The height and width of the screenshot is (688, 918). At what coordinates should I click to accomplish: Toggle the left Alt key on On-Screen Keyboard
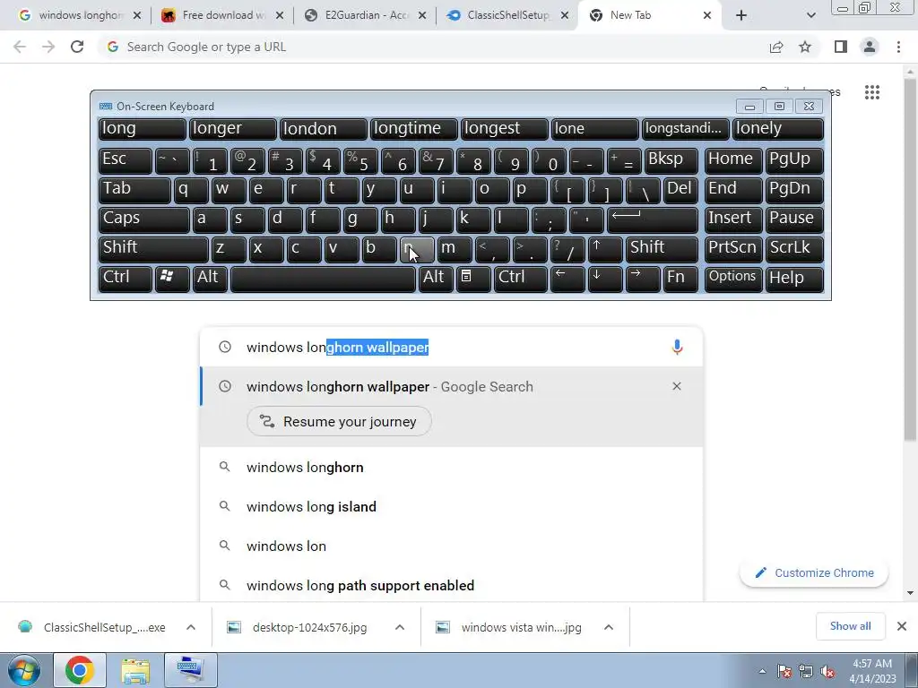tap(210, 279)
